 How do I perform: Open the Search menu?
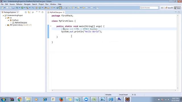point(34,4)
